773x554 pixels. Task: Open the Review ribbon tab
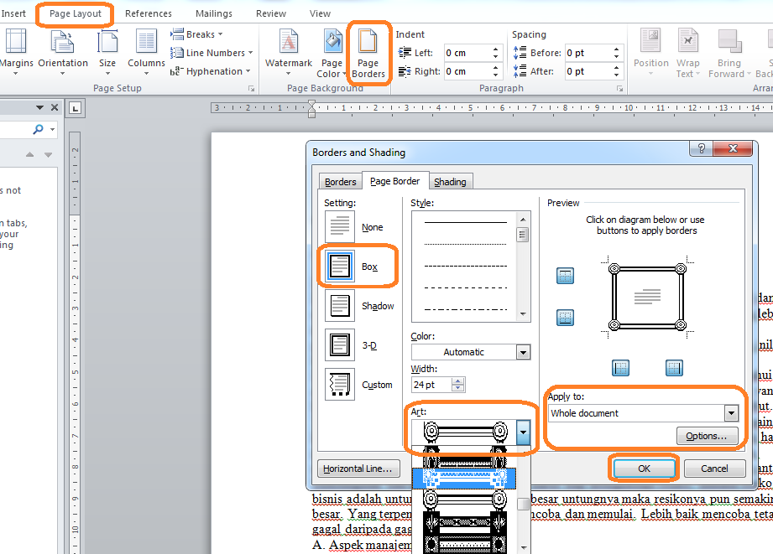pos(270,13)
